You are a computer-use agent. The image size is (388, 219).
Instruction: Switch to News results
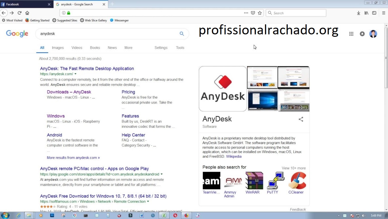tap(112, 48)
